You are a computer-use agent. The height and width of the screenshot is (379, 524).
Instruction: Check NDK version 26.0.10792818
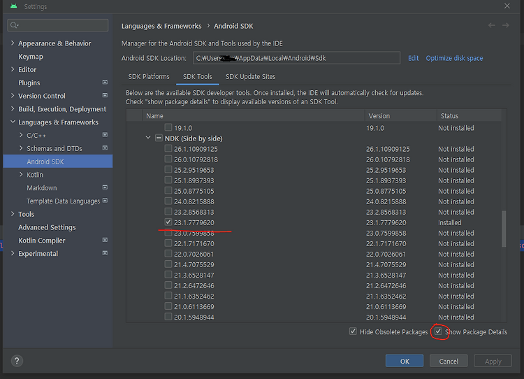click(x=168, y=159)
